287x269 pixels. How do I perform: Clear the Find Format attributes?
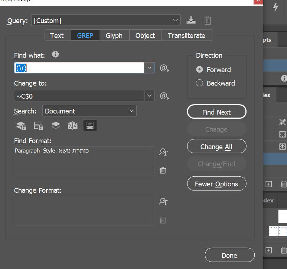[x=163, y=170]
